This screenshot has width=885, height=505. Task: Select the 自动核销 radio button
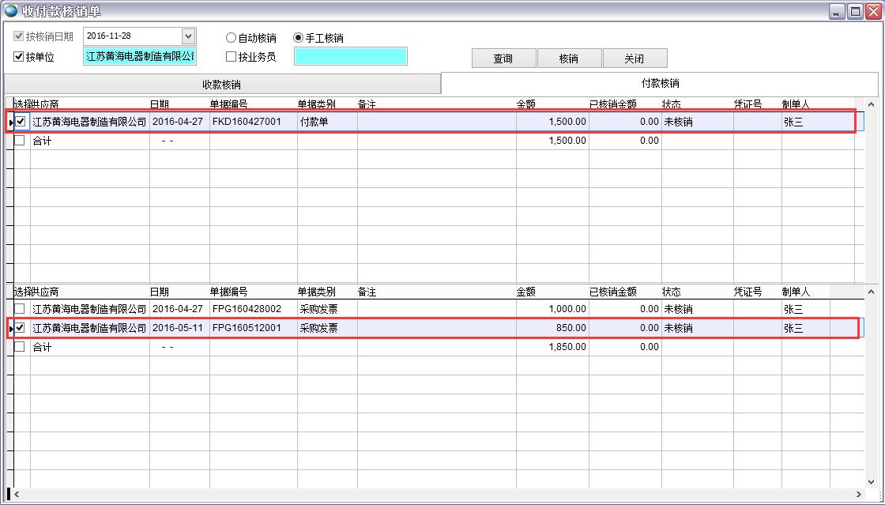[231, 37]
